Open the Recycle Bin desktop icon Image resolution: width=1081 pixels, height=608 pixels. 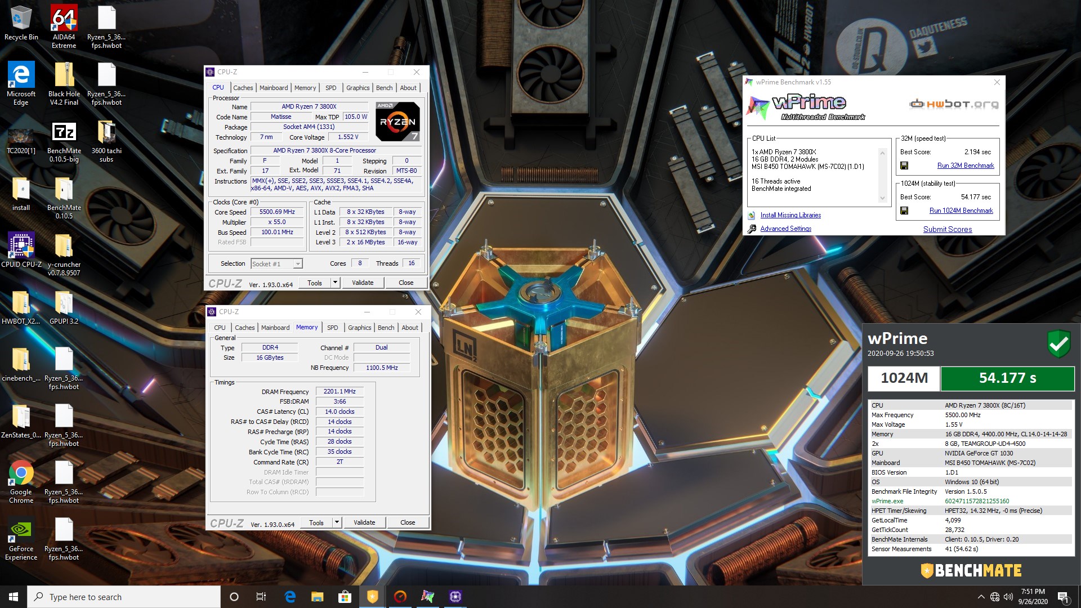click(21, 24)
